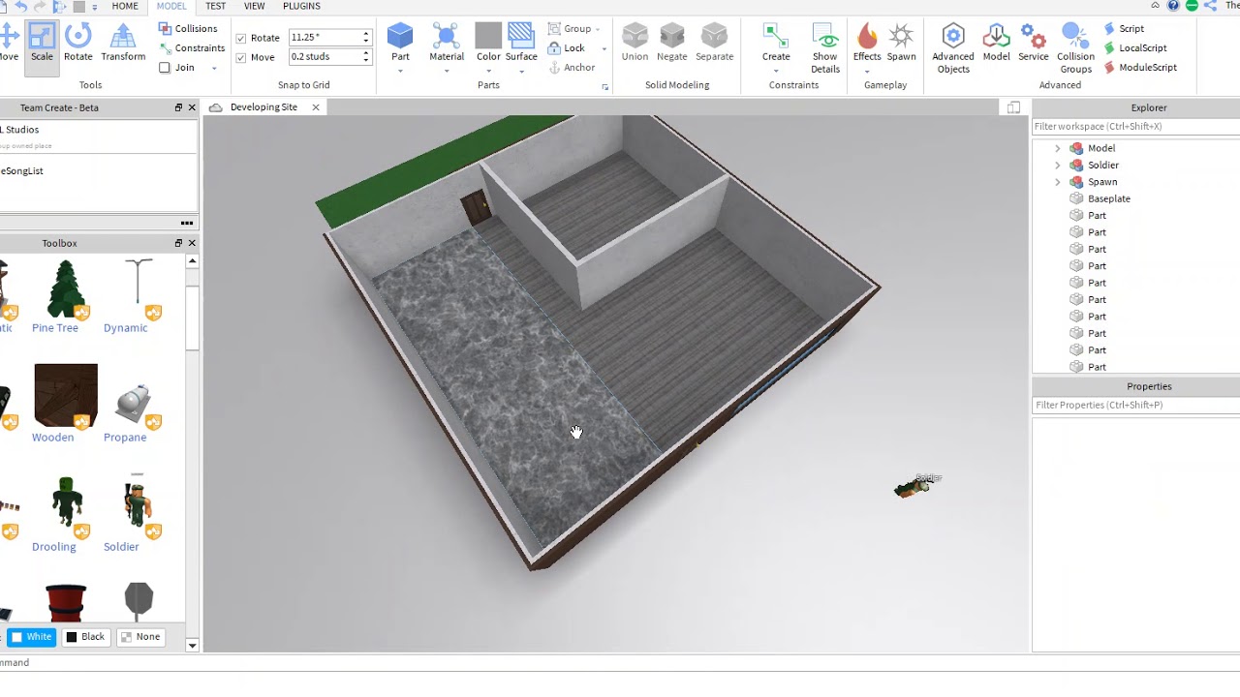Insert a new ModuleScript

pyautogui.click(x=1140, y=68)
